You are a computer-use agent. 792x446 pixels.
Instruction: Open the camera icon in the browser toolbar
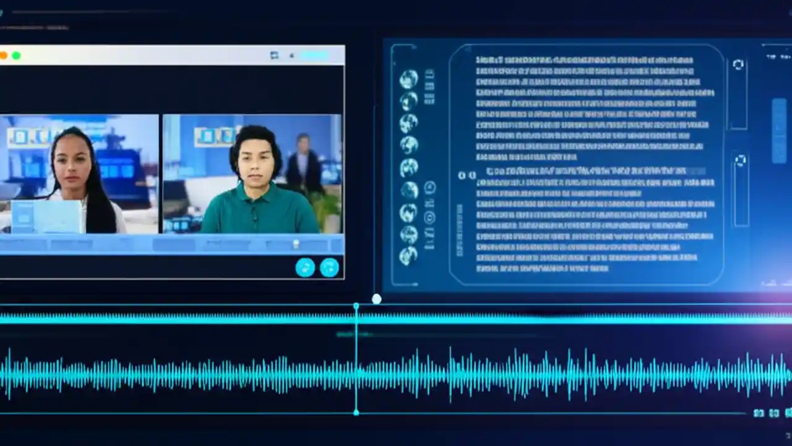[275, 56]
